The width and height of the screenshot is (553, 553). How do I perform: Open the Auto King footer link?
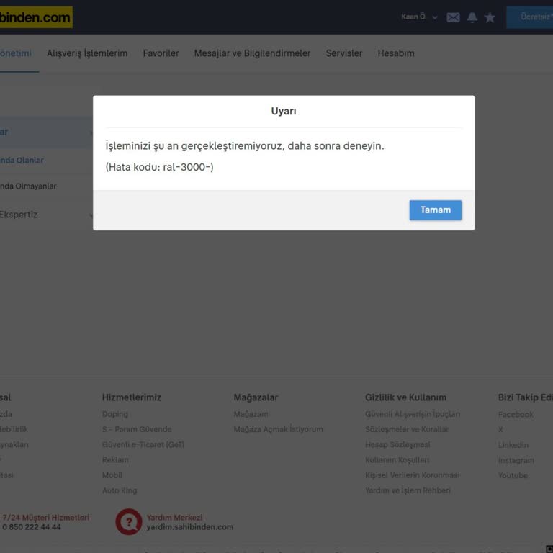pyautogui.click(x=120, y=490)
